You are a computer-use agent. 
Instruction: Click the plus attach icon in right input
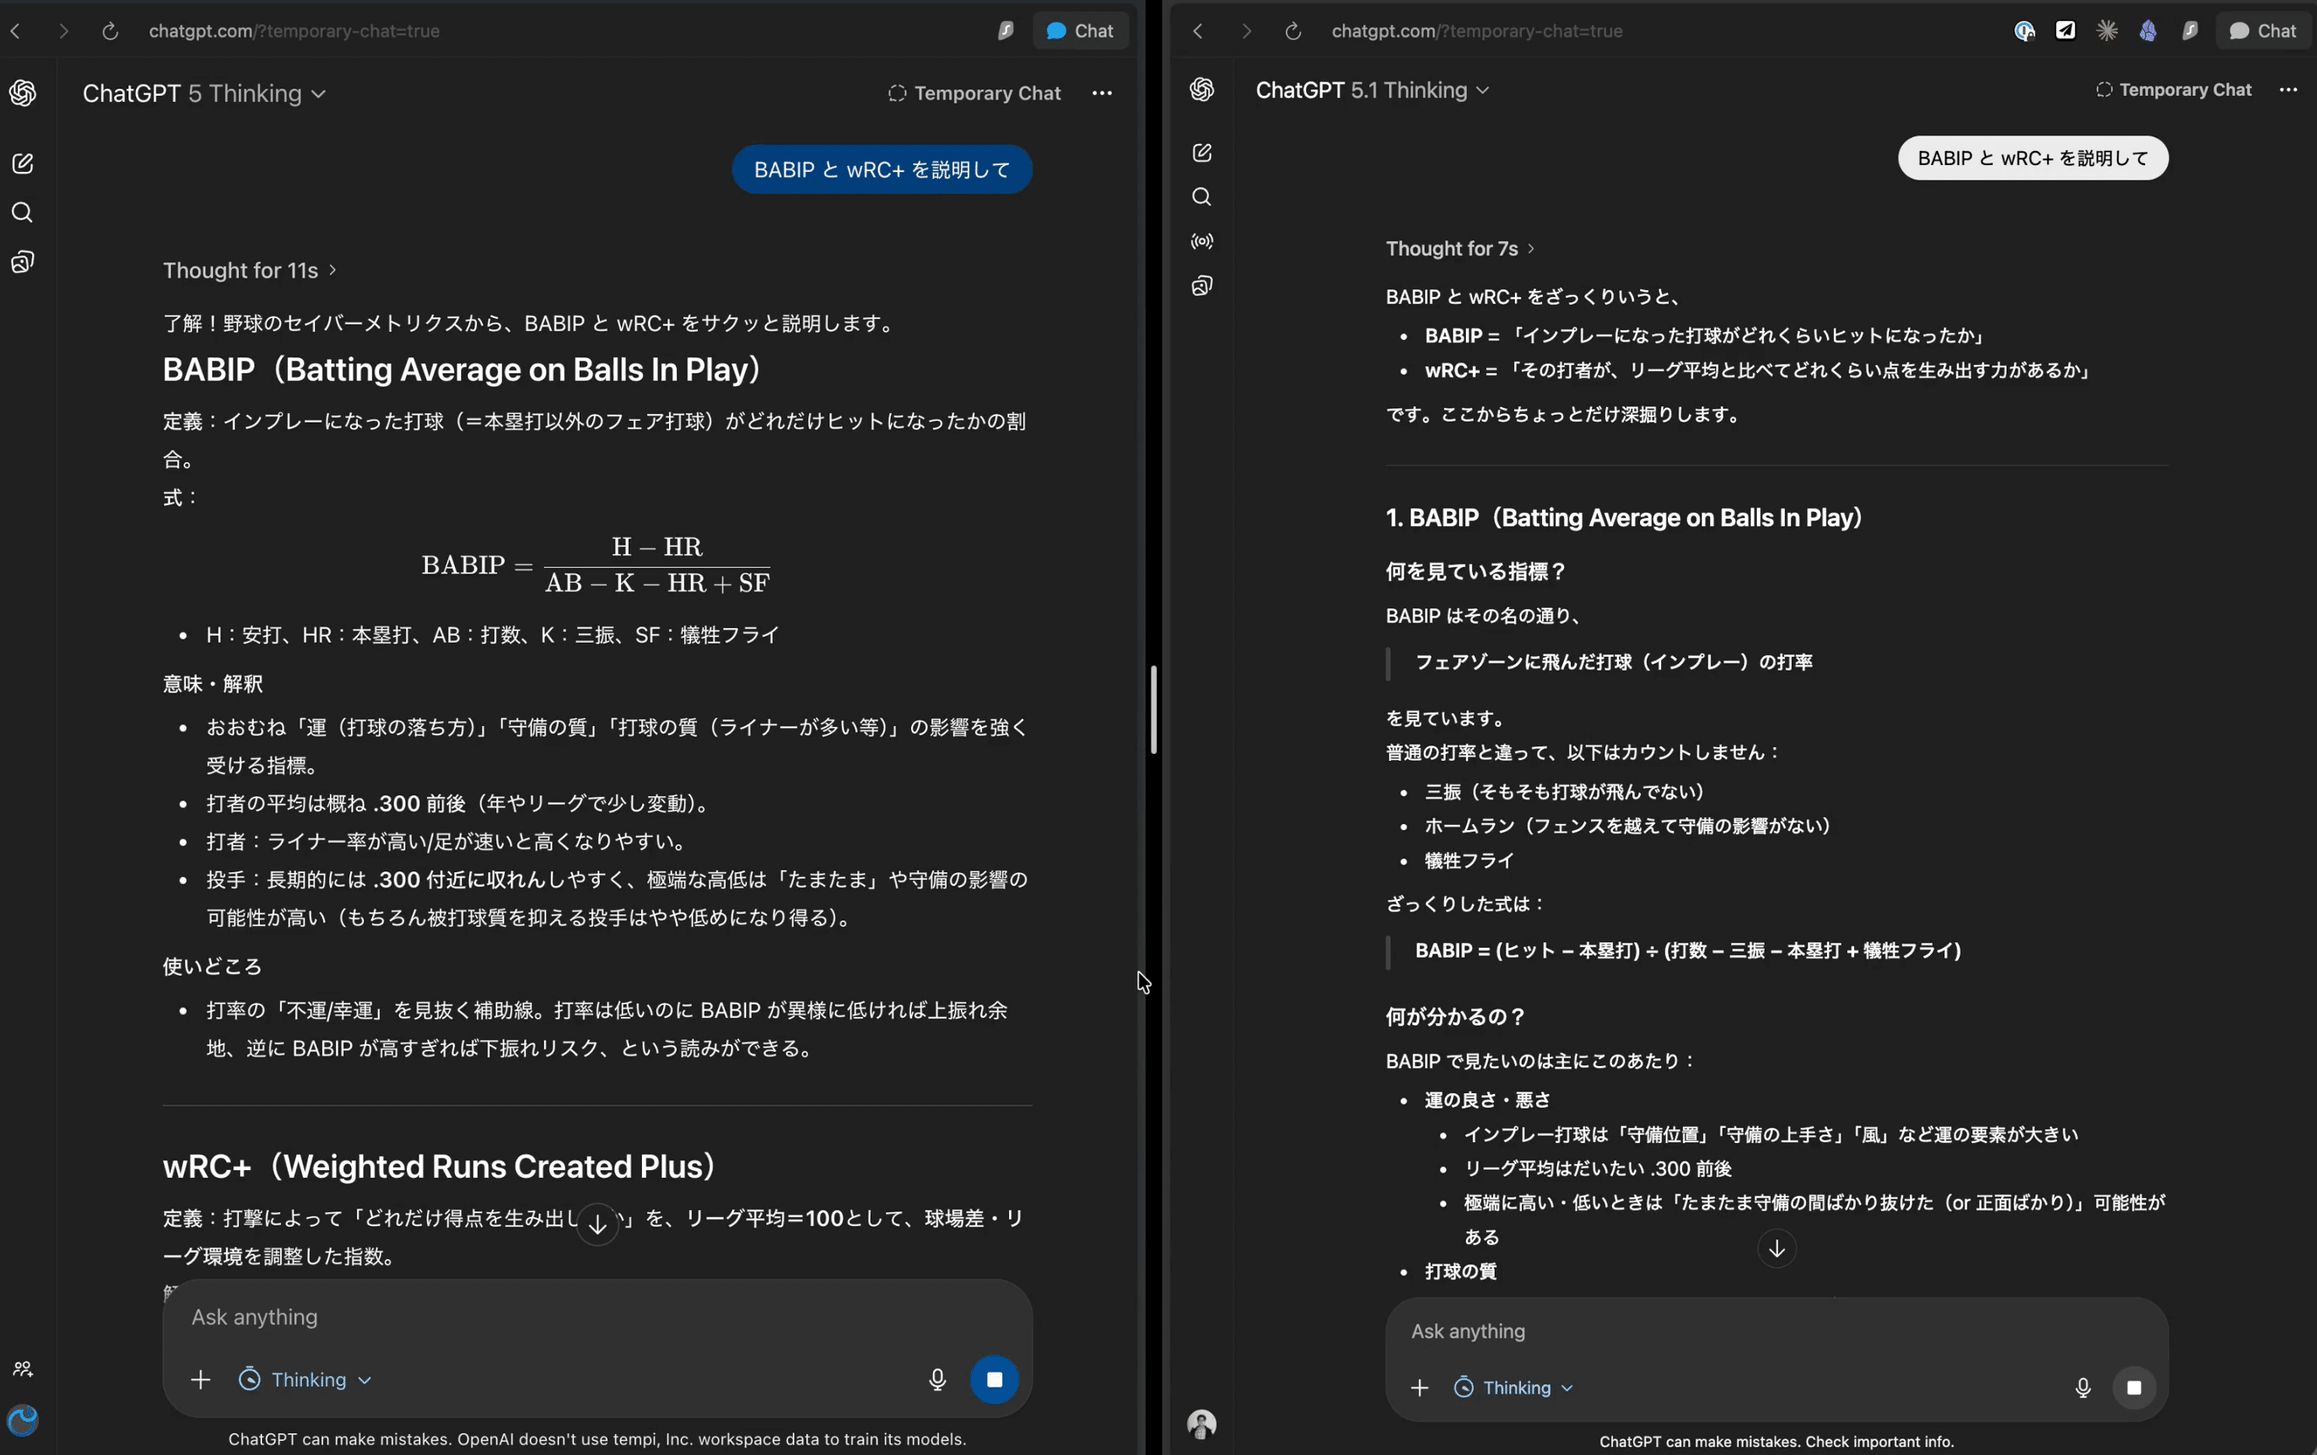[x=1419, y=1387]
